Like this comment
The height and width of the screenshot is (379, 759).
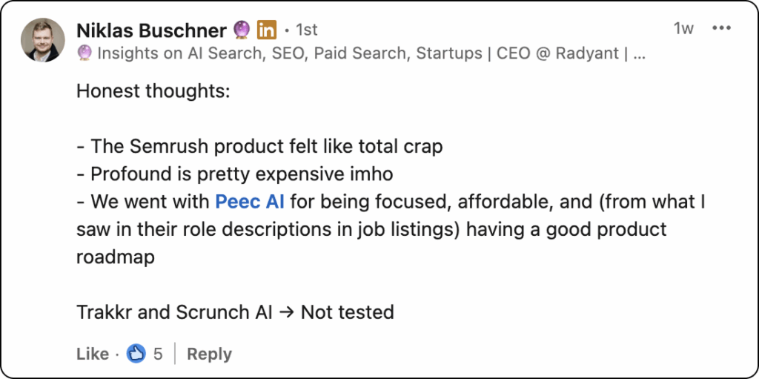click(92, 354)
